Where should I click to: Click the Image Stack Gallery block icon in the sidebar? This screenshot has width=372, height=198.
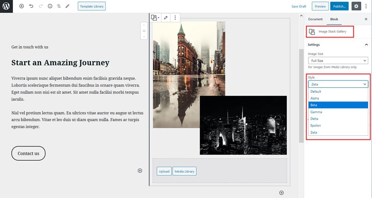click(312, 32)
